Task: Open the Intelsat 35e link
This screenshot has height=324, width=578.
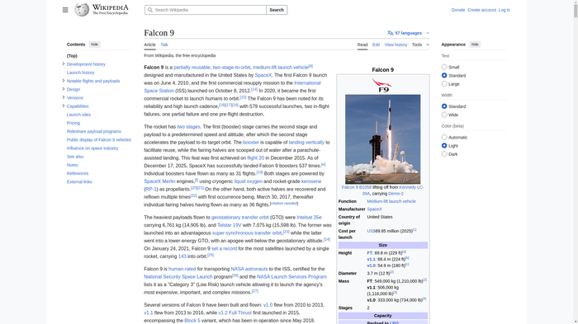Action: coord(309,217)
